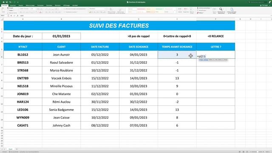Screen dimensions: 272x153
Task: Open the Customize Quick Access toolbar arrow
Action: pyautogui.click(x=18, y=2)
